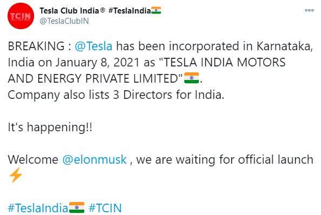321x215 pixels.
Task: Click the India flag beside the display name
Action: 156,10
